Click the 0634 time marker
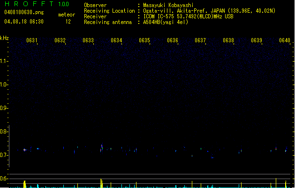The image size is (295, 188). (x=116, y=40)
